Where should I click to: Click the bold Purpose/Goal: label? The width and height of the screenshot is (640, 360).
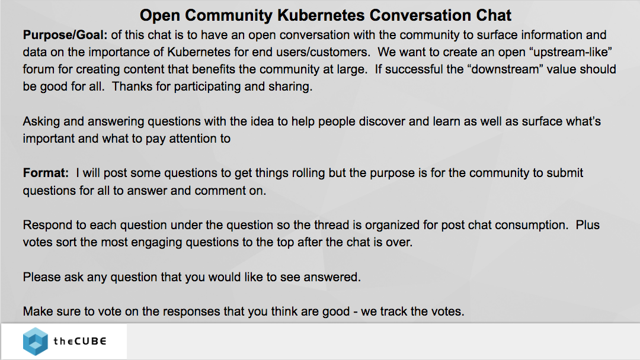click(x=65, y=35)
